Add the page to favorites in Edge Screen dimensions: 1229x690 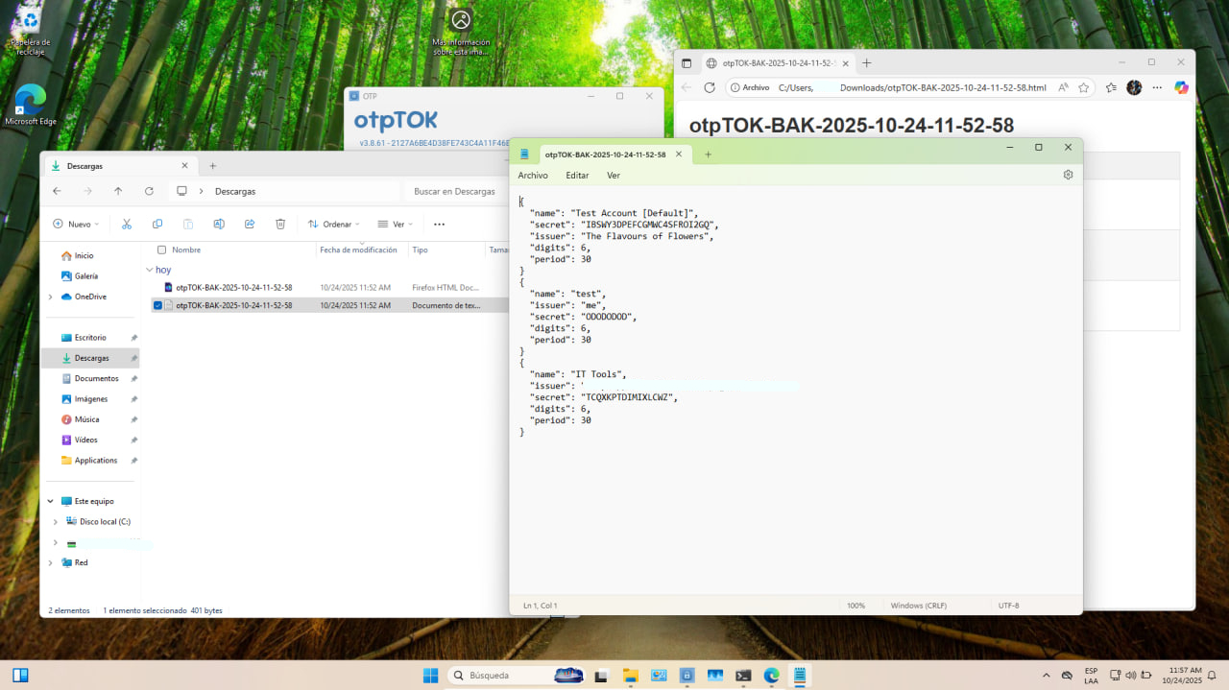[x=1083, y=87]
